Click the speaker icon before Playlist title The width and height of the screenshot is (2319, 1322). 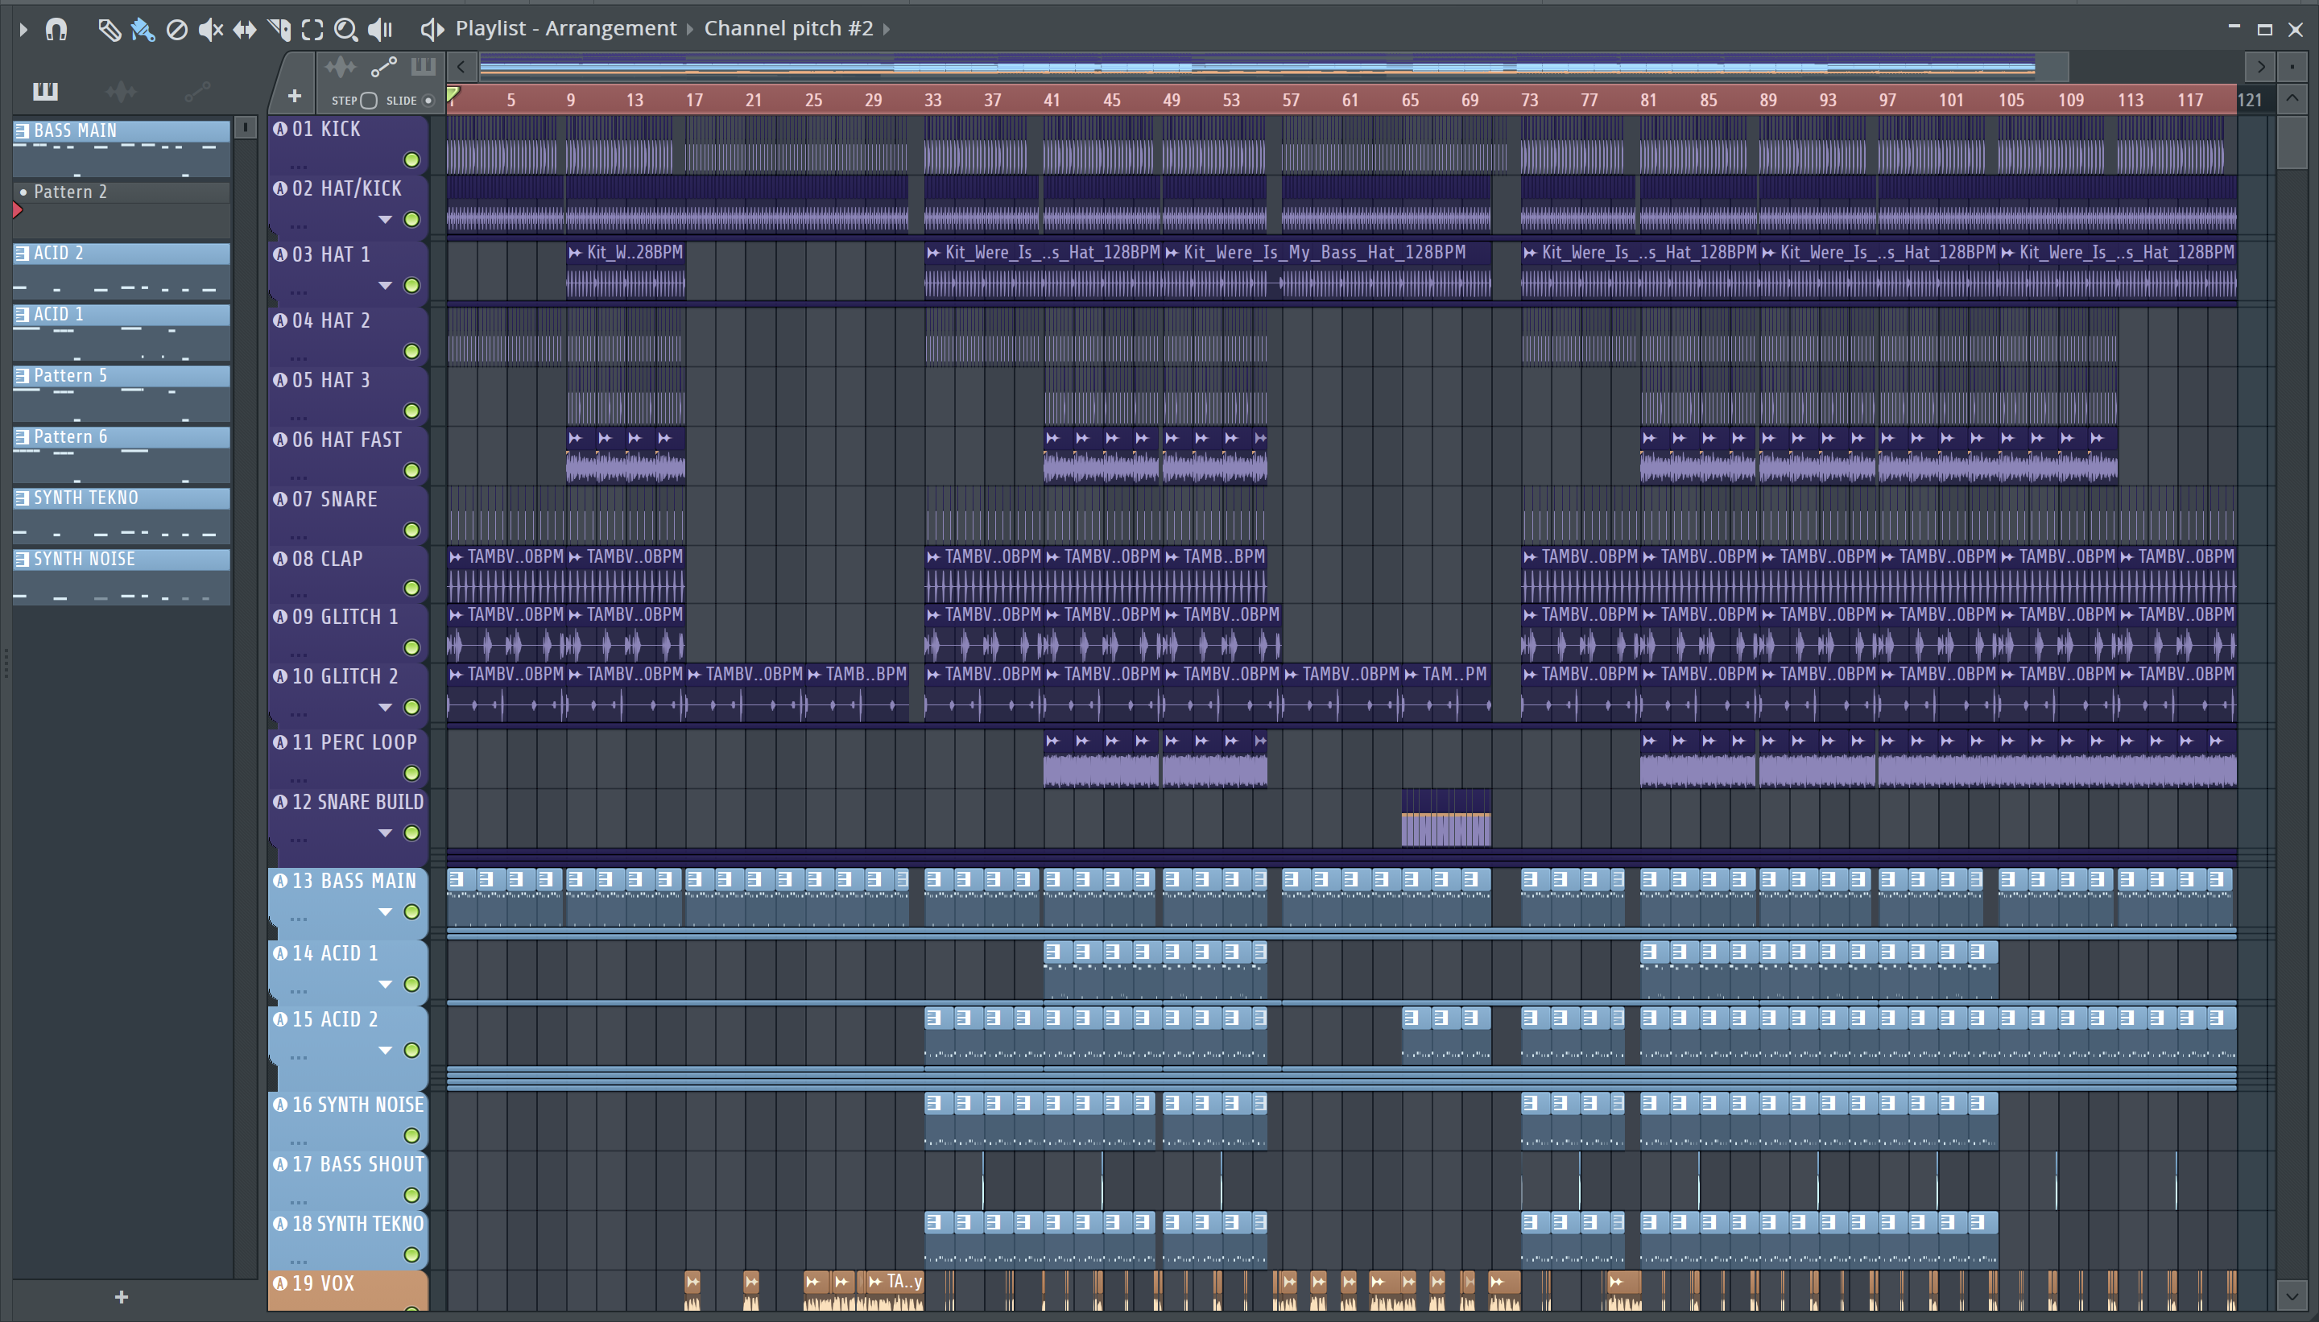point(432,29)
